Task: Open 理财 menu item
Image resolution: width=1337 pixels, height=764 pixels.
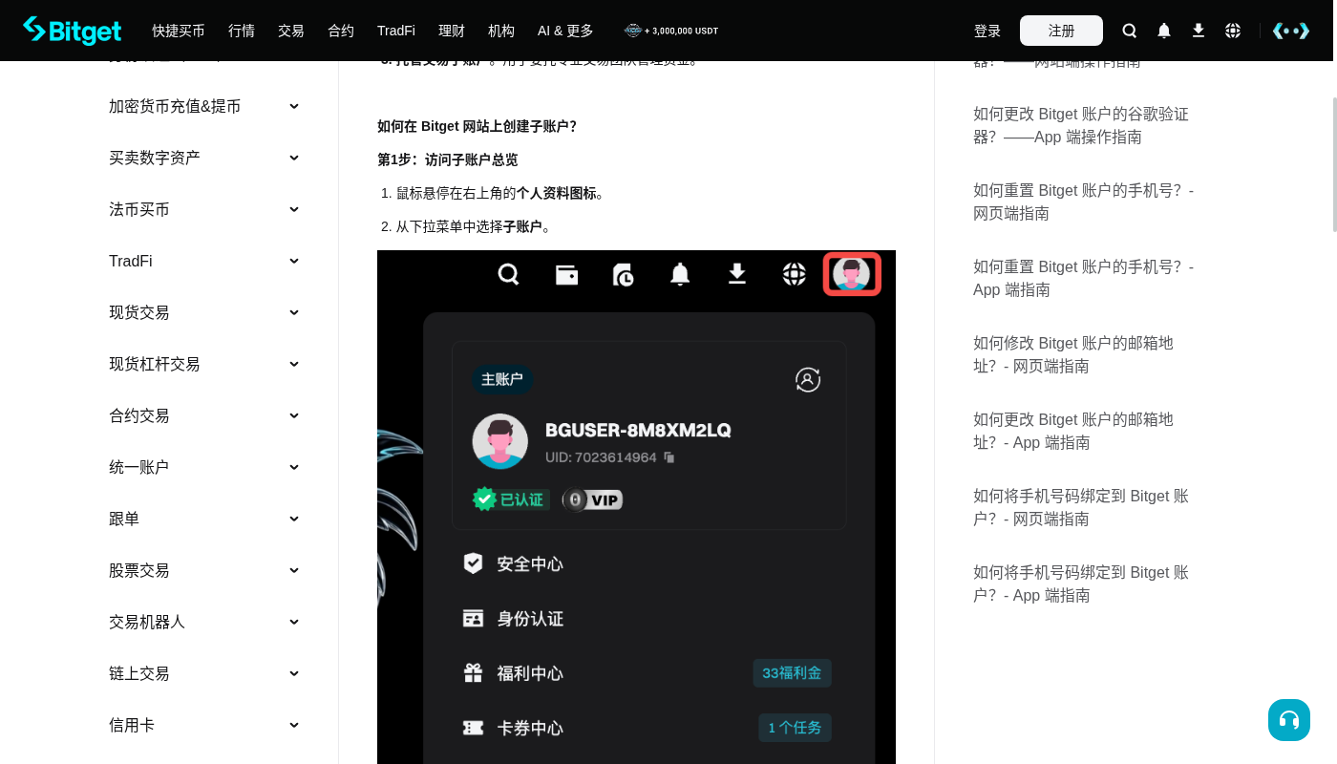Action: pyautogui.click(x=452, y=31)
